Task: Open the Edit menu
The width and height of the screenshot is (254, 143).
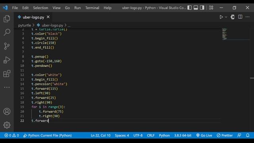Action: click(x=25, y=8)
